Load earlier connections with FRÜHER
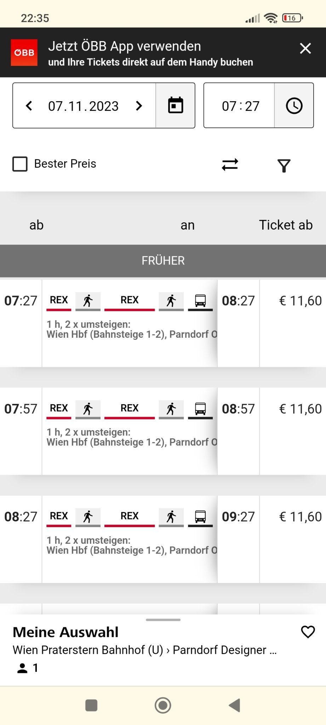 (x=163, y=261)
